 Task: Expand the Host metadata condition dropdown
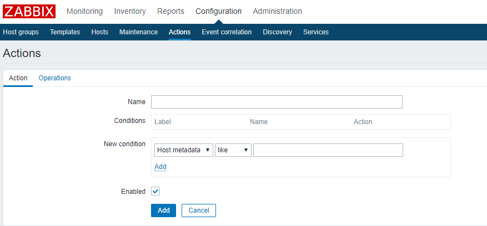pyautogui.click(x=184, y=150)
